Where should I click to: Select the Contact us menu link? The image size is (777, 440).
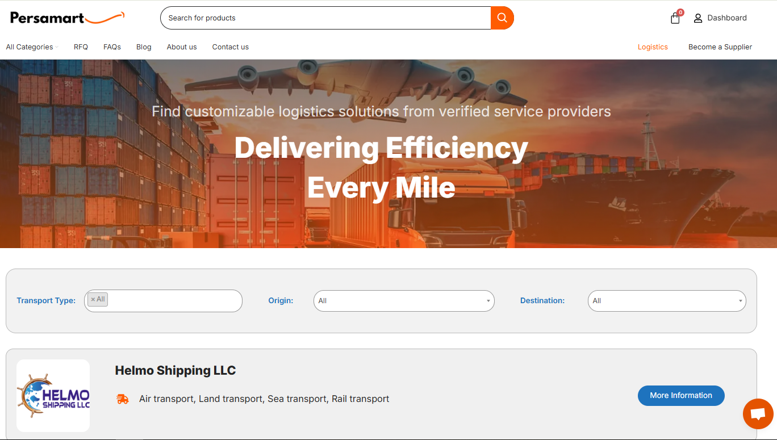pyautogui.click(x=230, y=47)
